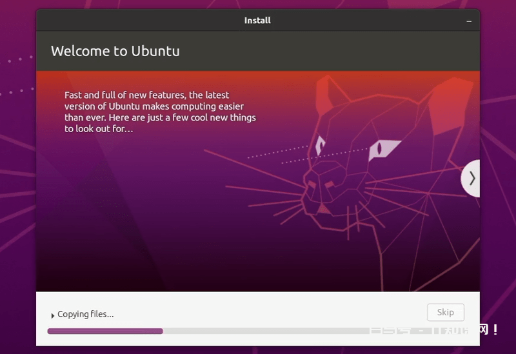Click the "Fast and full of new features" paragraph
Screen dimensions: 516x354
click(x=160, y=112)
